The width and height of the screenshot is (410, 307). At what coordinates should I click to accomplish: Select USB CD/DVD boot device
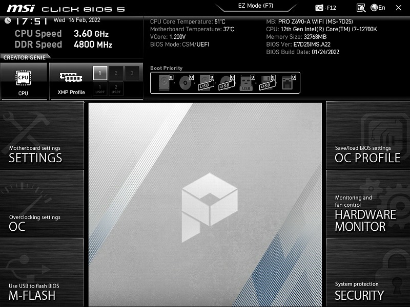pos(227,83)
